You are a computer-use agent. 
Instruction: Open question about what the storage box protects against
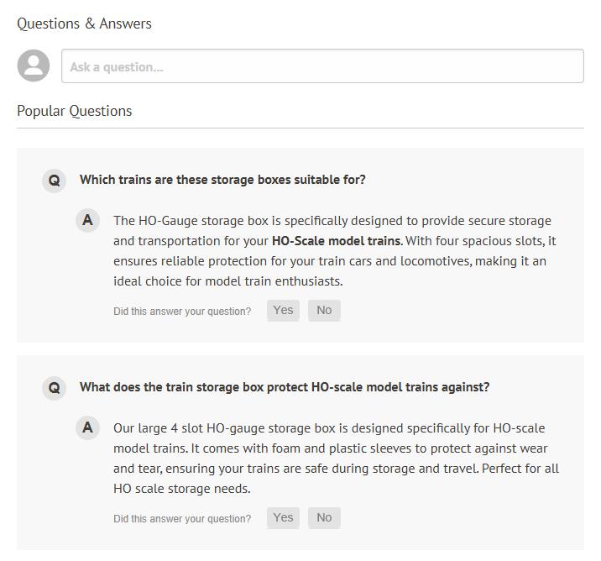pos(284,387)
